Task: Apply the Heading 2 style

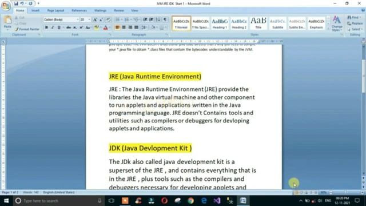Action: (239, 23)
